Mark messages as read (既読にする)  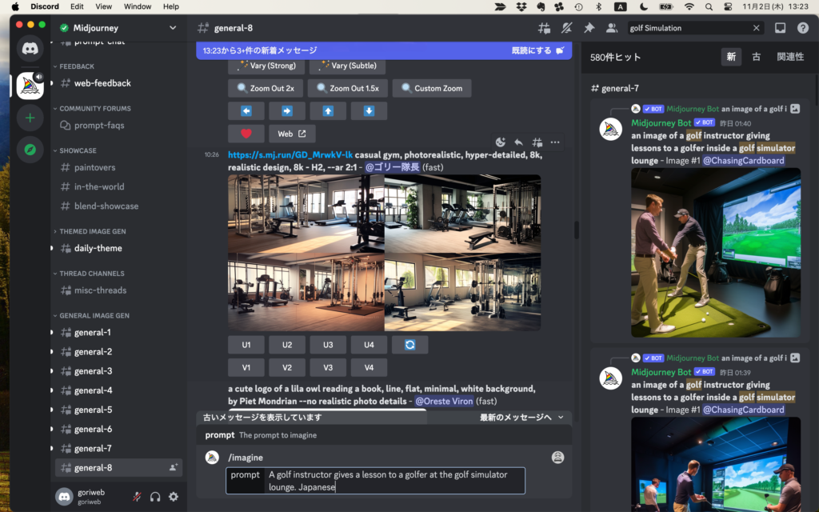[538, 50]
